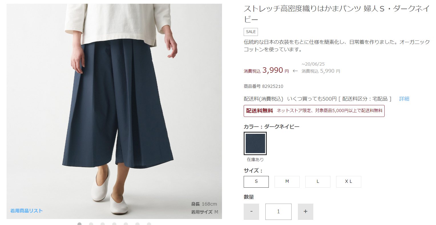
Task: Decrease quantity with minus button
Action: tap(251, 212)
